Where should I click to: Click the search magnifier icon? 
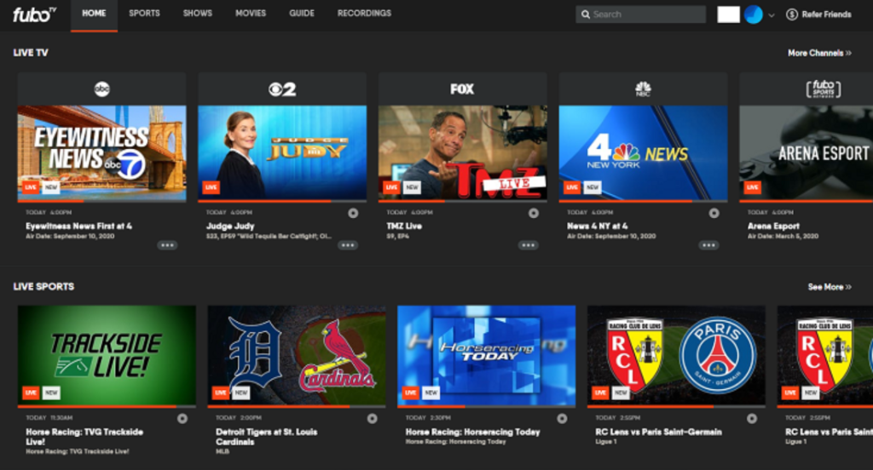585,14
